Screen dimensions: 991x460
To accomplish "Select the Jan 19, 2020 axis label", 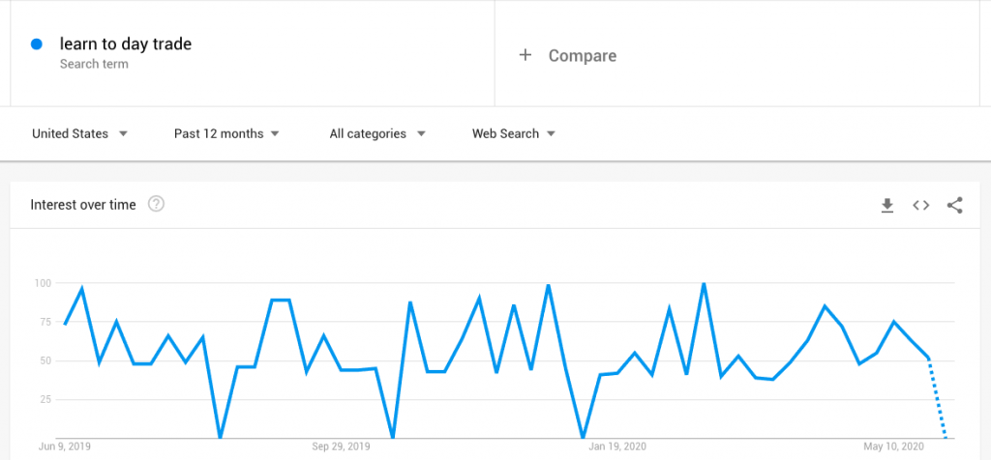I will [617, 446].
